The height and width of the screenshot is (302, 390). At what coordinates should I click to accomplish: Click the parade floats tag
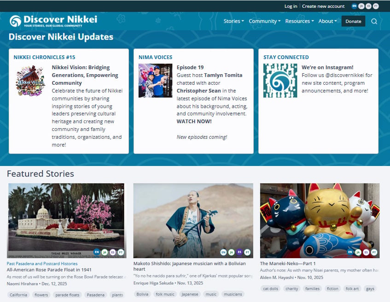point(67,295)
